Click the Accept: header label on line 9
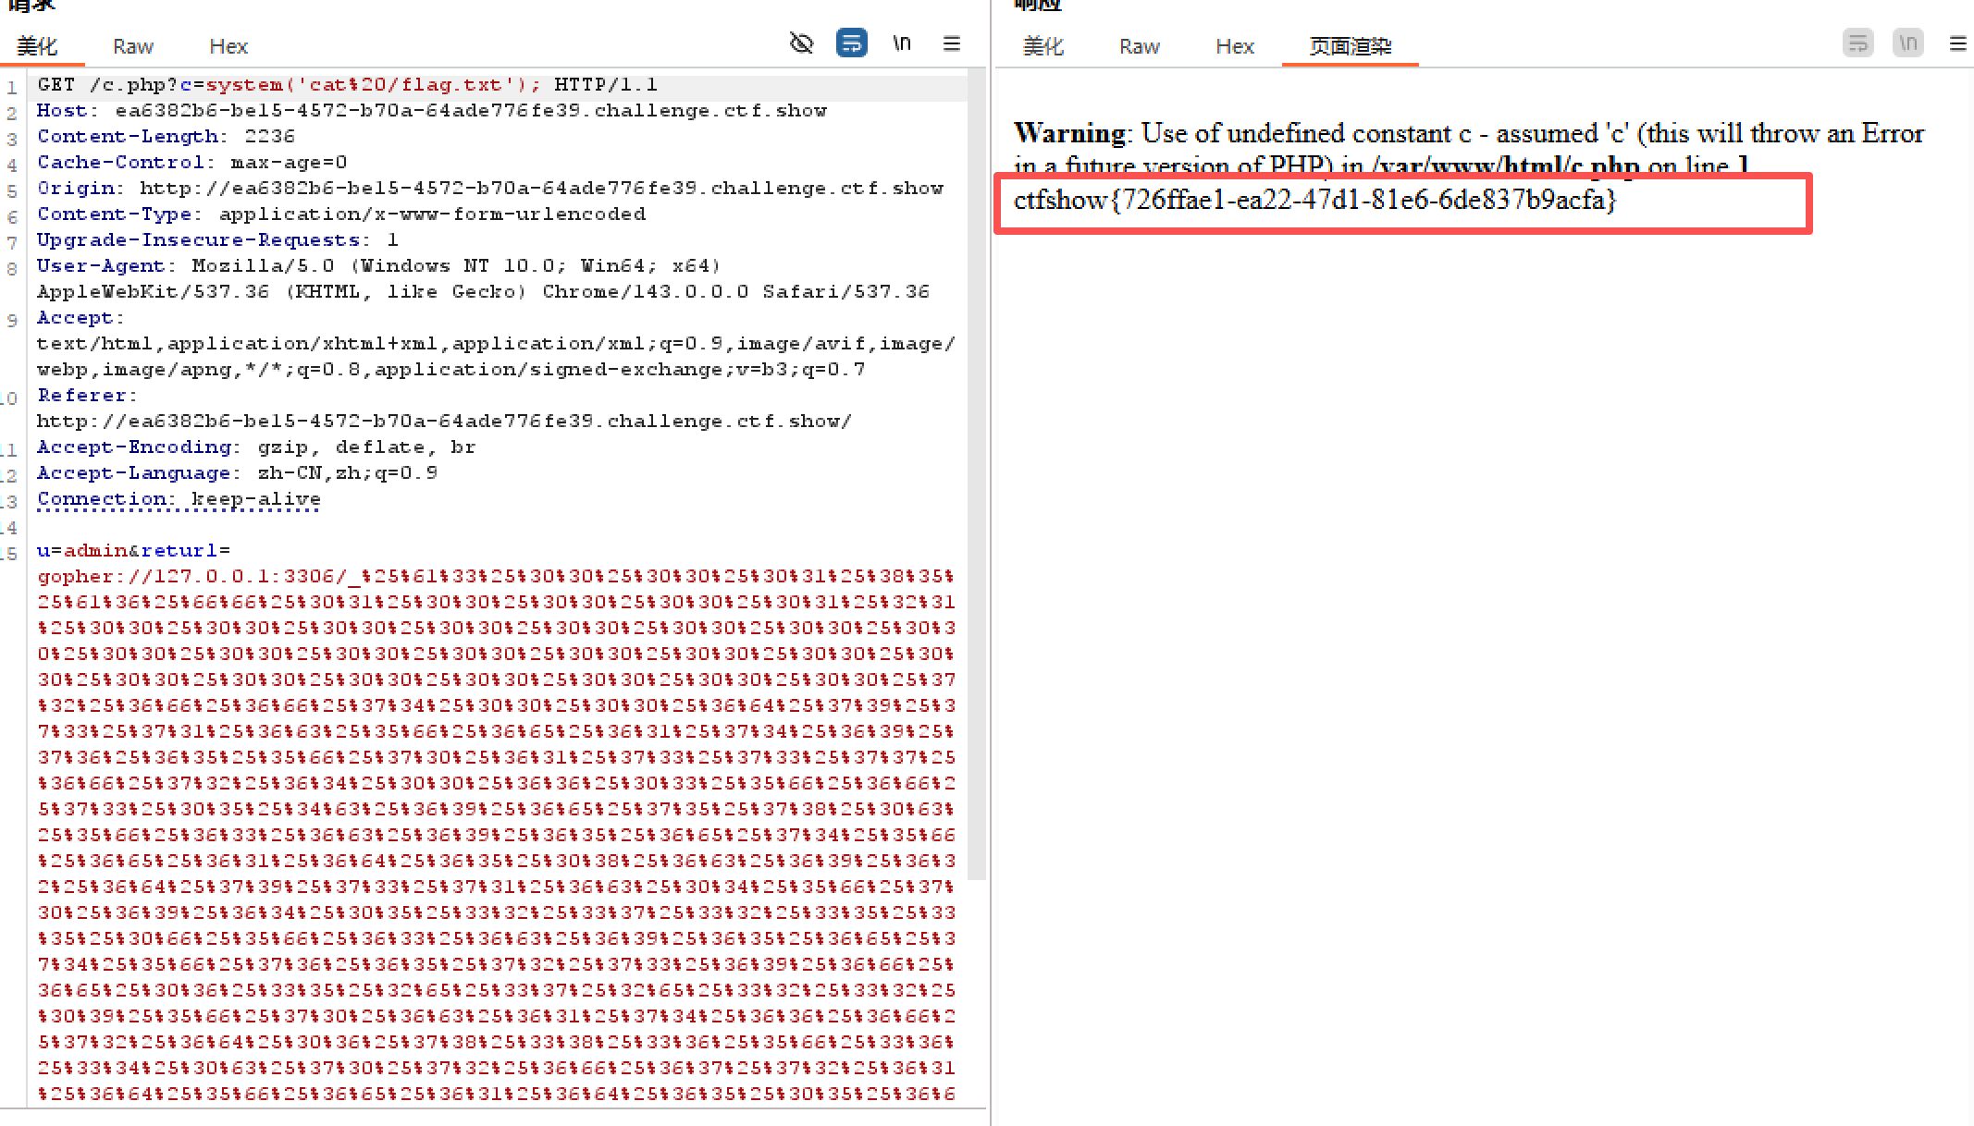1974x1126 pixels. pos(80,318)
